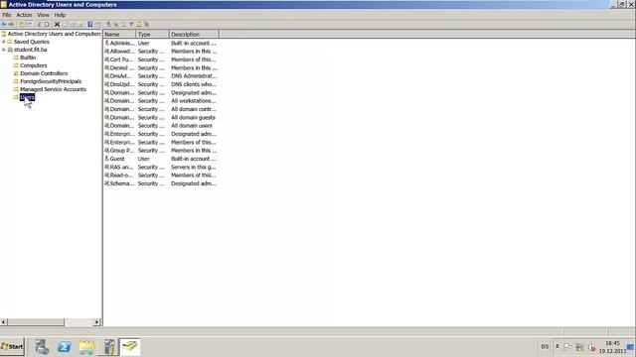Select group described 'All domain users'
Screen dimensions: 636x357
[x=161, y=126]
